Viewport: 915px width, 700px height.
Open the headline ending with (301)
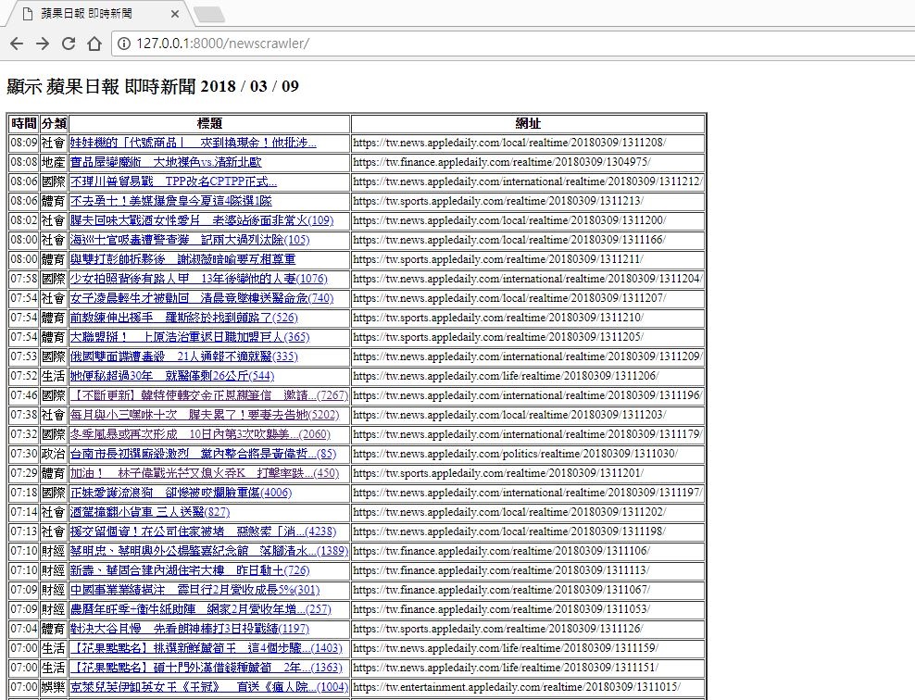tap(194, 590)
